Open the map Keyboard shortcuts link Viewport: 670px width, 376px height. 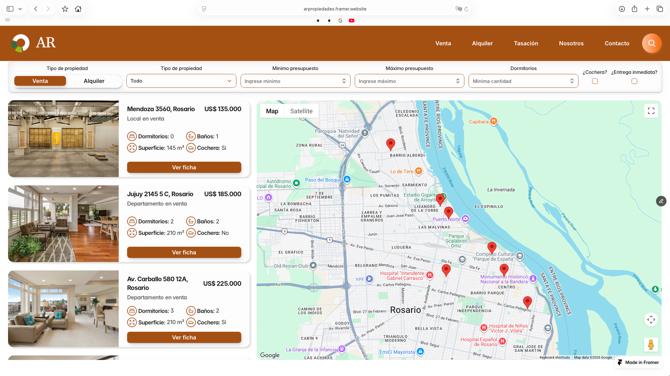tap(554, 357)
